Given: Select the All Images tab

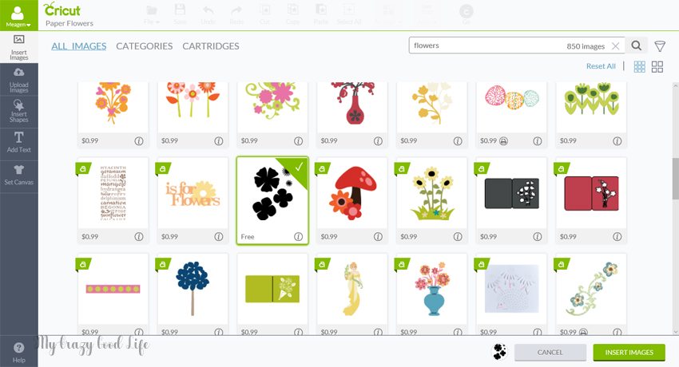Looking at the screenshot, I should (79, 45).
